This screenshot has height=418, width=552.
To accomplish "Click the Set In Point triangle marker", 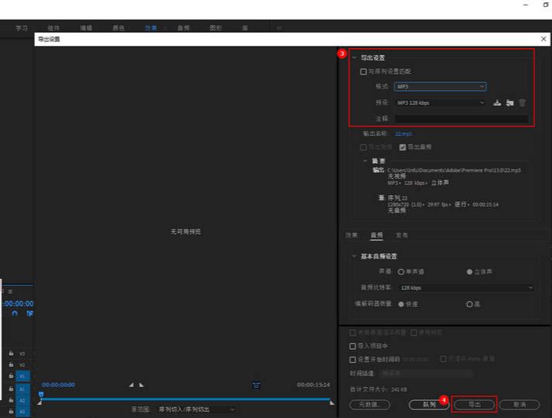I will click(131, 385).
